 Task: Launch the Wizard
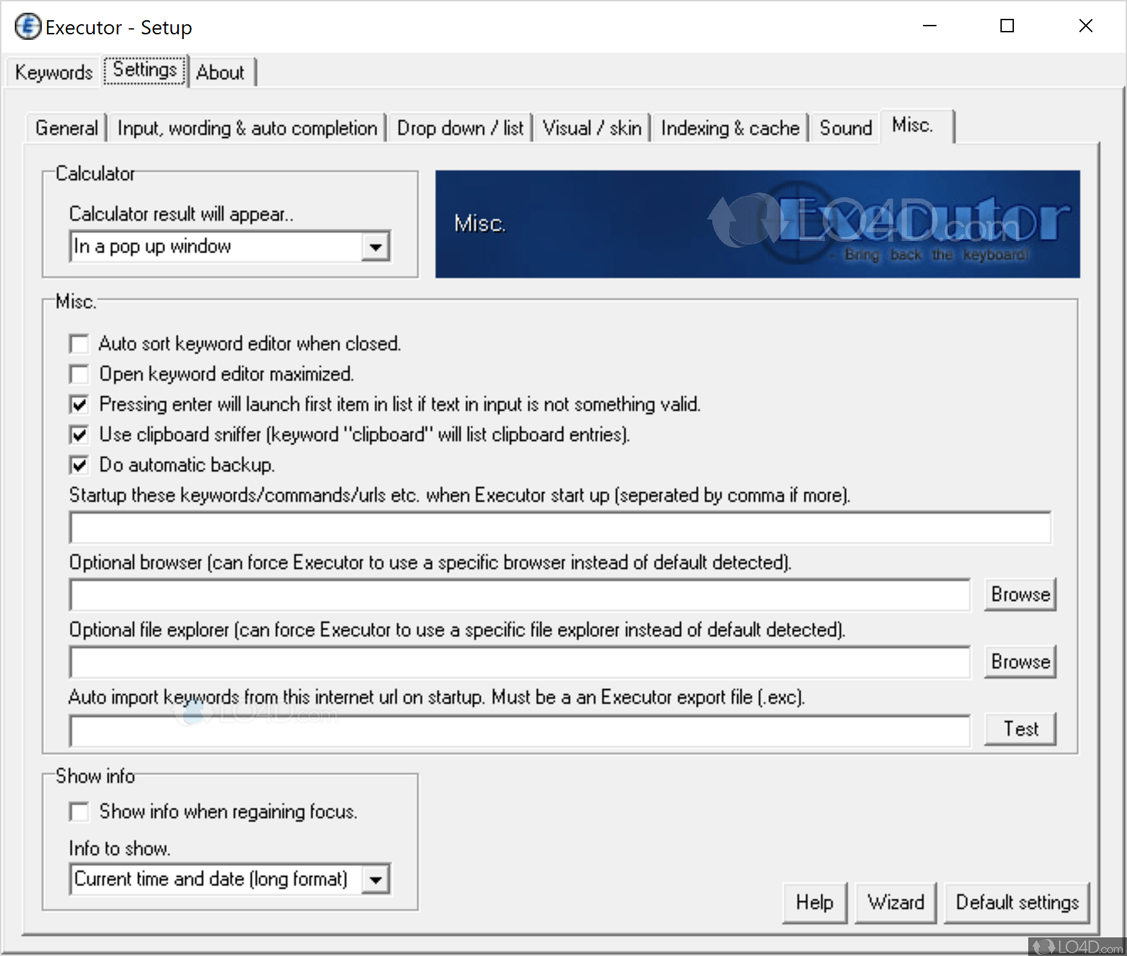[895, 903]
